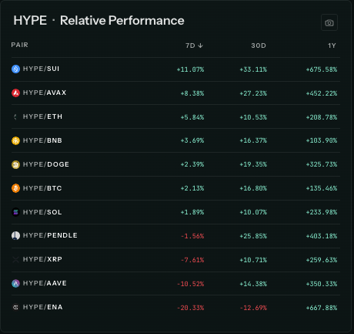Click the +33.11% 30D value

[x=253, y=69]
